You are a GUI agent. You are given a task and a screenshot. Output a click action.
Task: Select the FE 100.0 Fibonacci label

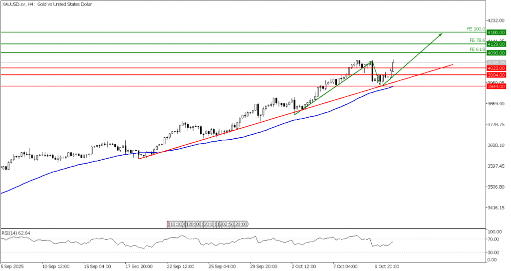476,29
